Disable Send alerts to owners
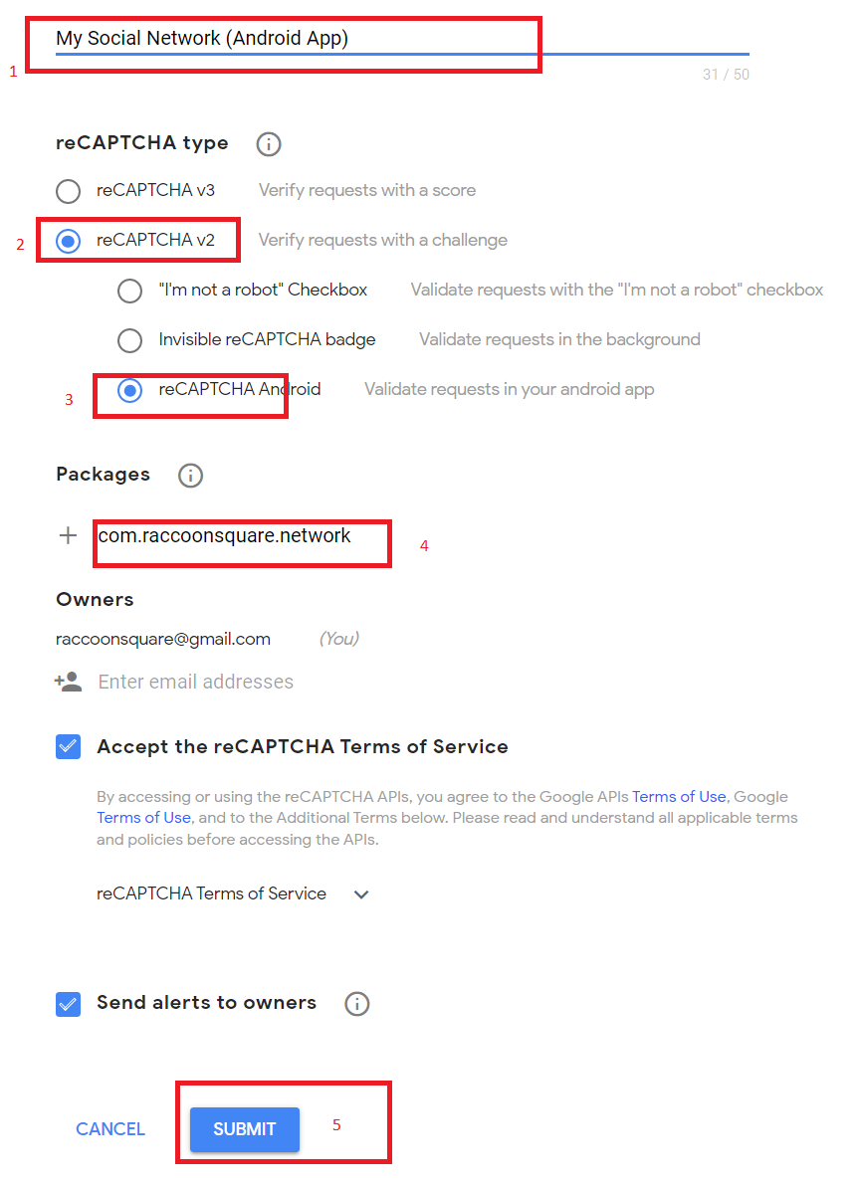This screenshot has width=859, height=1188. (x=68, y=1004)
